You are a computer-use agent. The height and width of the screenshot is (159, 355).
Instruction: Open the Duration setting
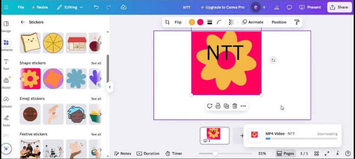148,153
